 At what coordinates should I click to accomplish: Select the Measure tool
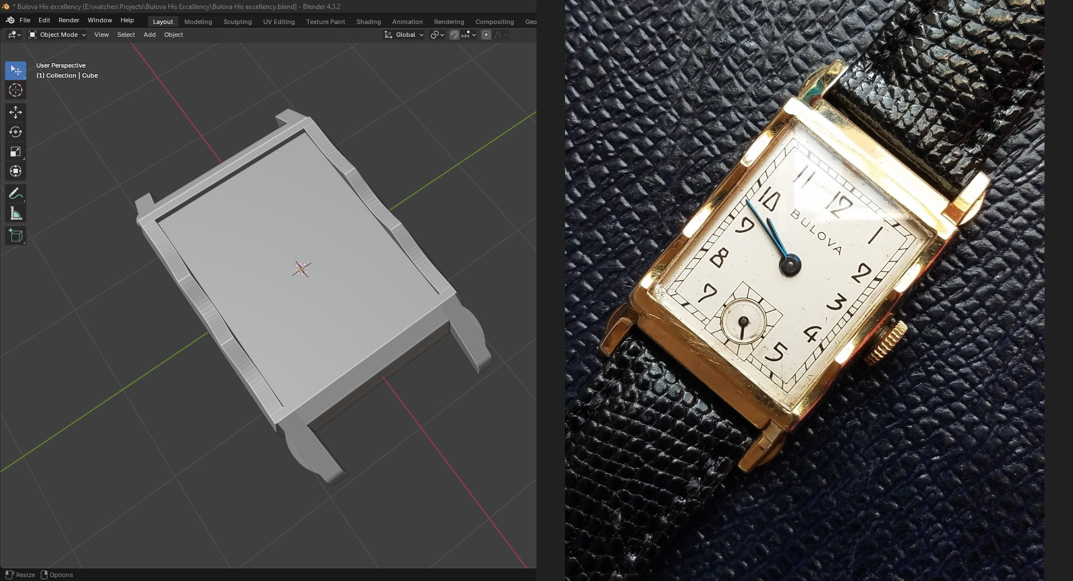[16, 213]
